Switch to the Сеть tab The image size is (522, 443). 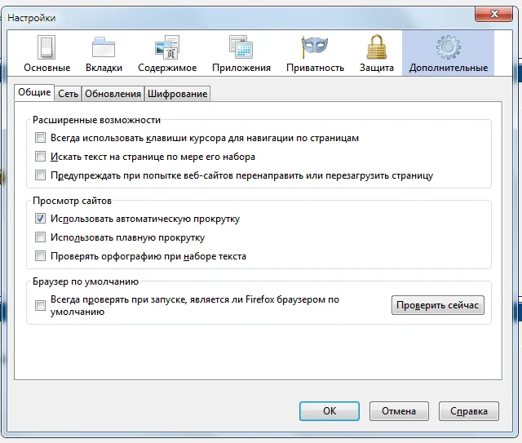click(x=69, y=94)
